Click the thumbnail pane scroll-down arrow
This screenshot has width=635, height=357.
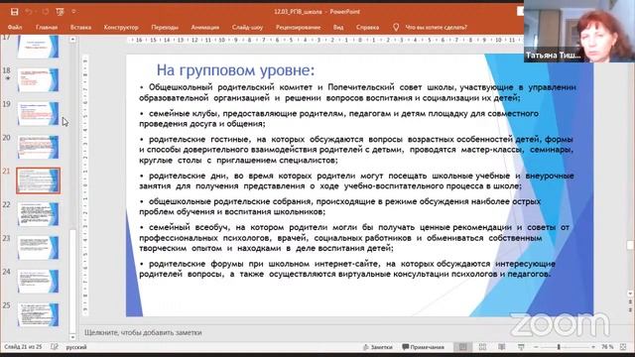click(x=72, y=336)
